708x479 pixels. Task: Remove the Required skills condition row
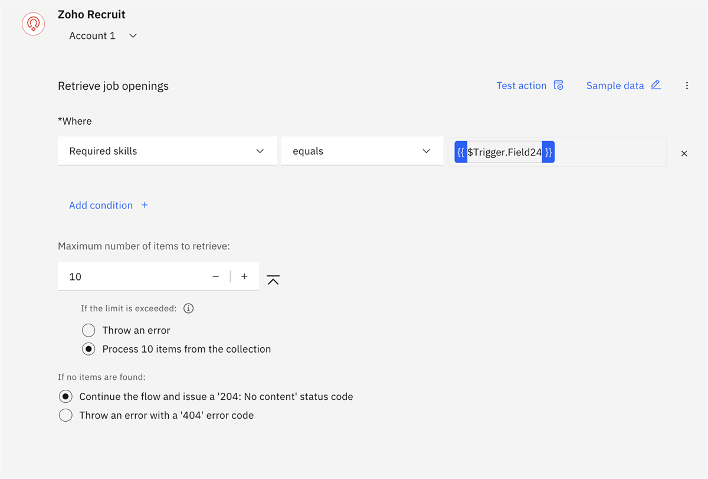[x=684, y=154]
